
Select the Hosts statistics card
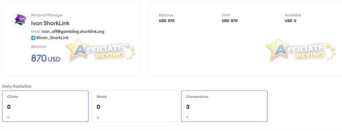click(x=135, y=106)
